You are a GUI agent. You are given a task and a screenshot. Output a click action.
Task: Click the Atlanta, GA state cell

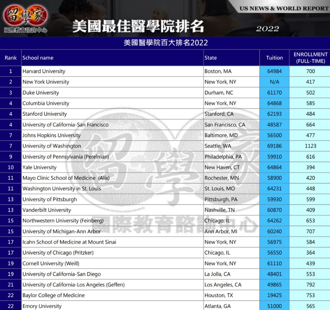click(231, 305)
